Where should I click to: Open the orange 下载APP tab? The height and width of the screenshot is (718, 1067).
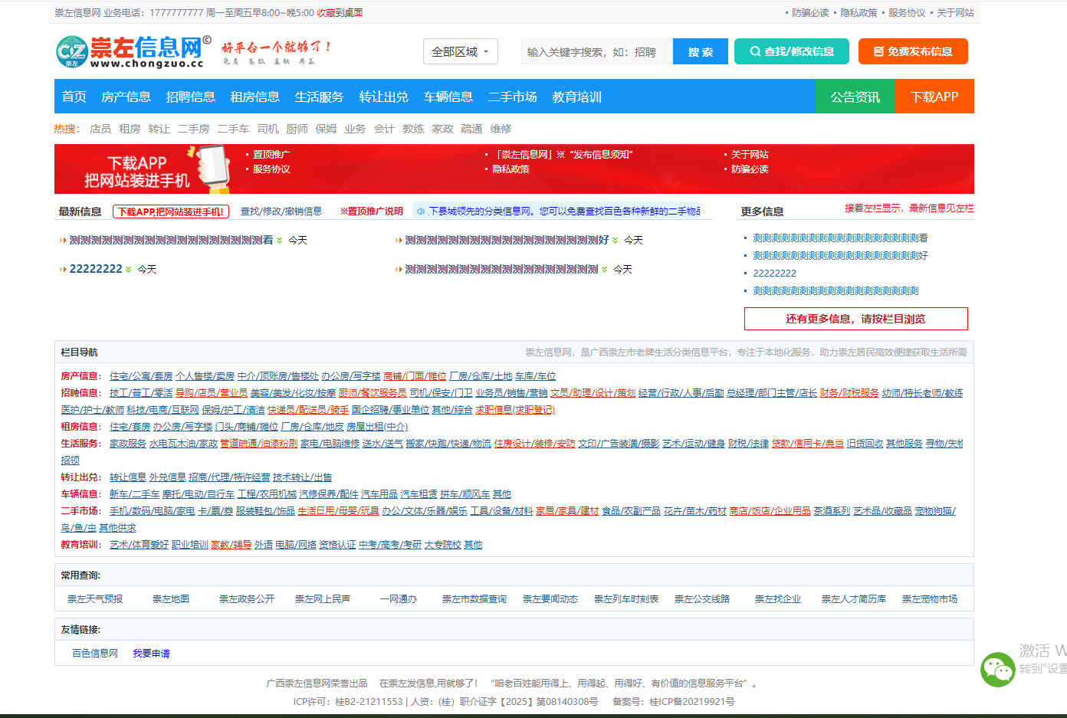[934, 97]
